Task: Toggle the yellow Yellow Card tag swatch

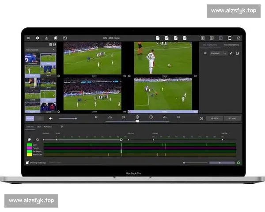Action: (29, 155)
